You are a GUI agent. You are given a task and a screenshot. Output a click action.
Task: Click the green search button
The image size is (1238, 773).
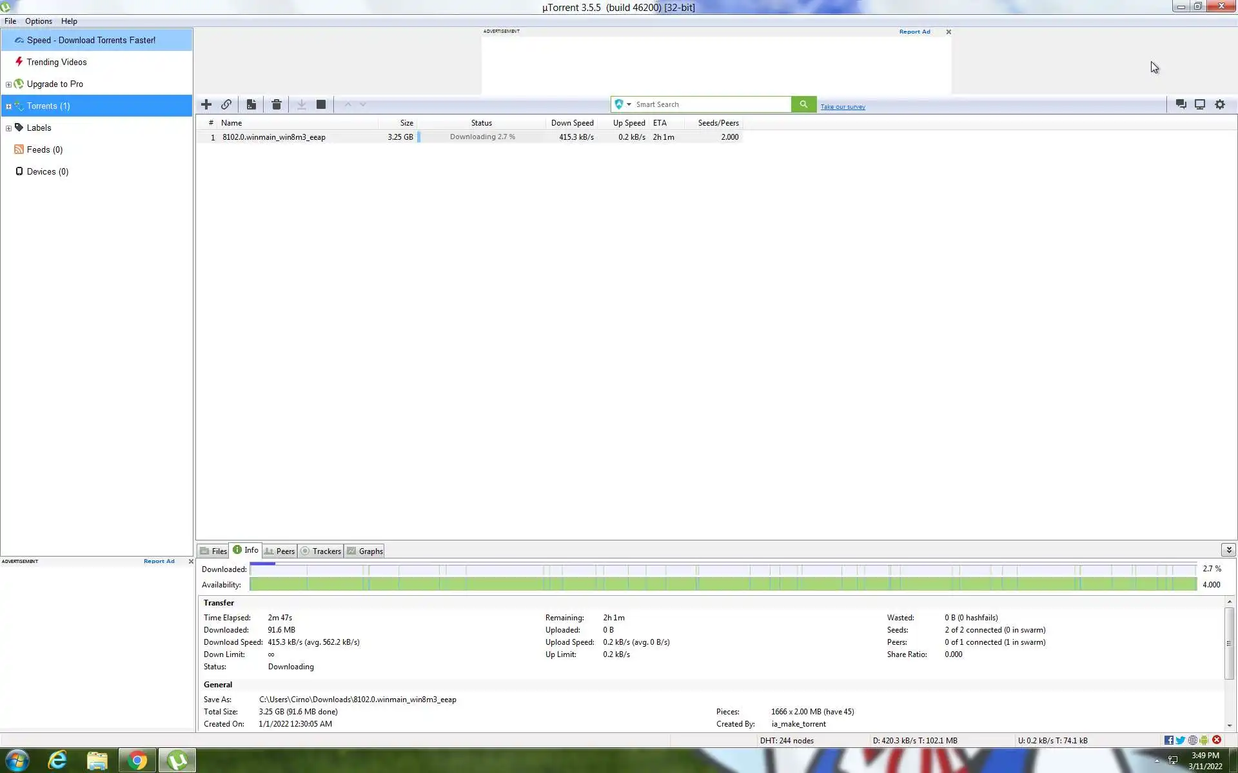803,104
